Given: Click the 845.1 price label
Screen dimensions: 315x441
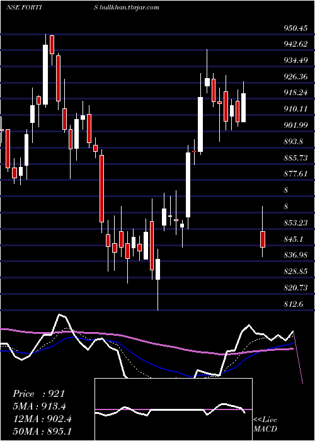Looking at the screenshot, I should point(294,239).
